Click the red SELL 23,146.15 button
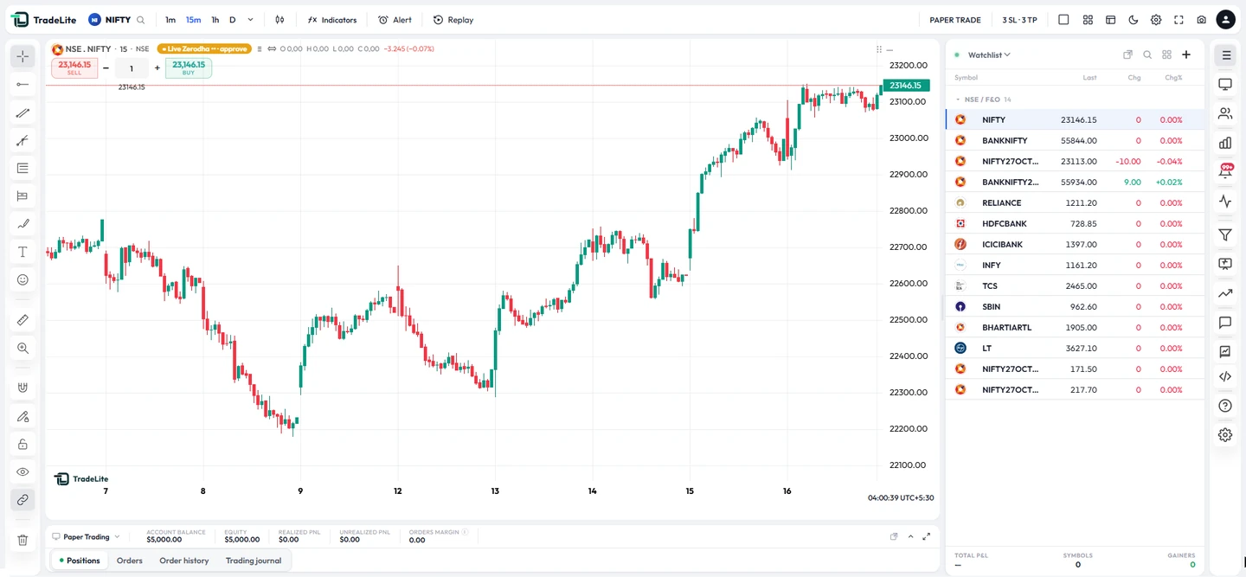This screenshot has width=1246, height=577. click(x=74, y=67)
